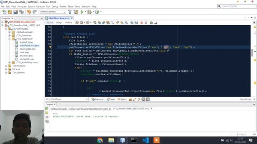
Task: Expand the default package node
Action: pos(10,32)
